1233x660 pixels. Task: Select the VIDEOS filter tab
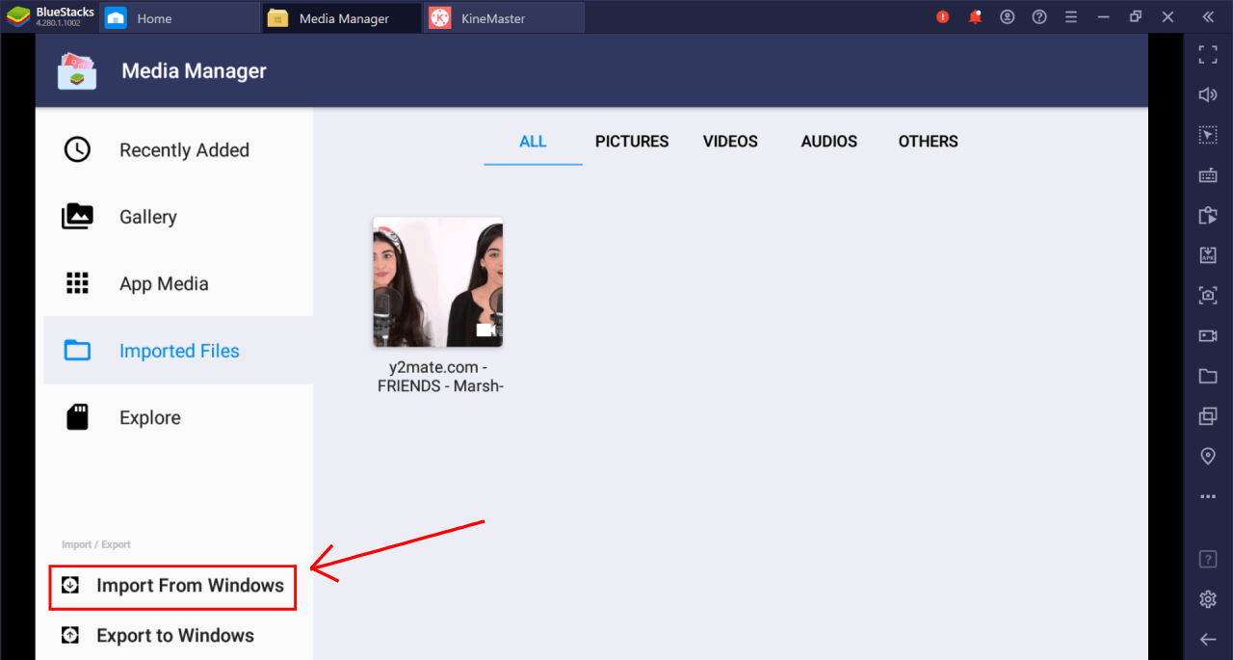730,142
